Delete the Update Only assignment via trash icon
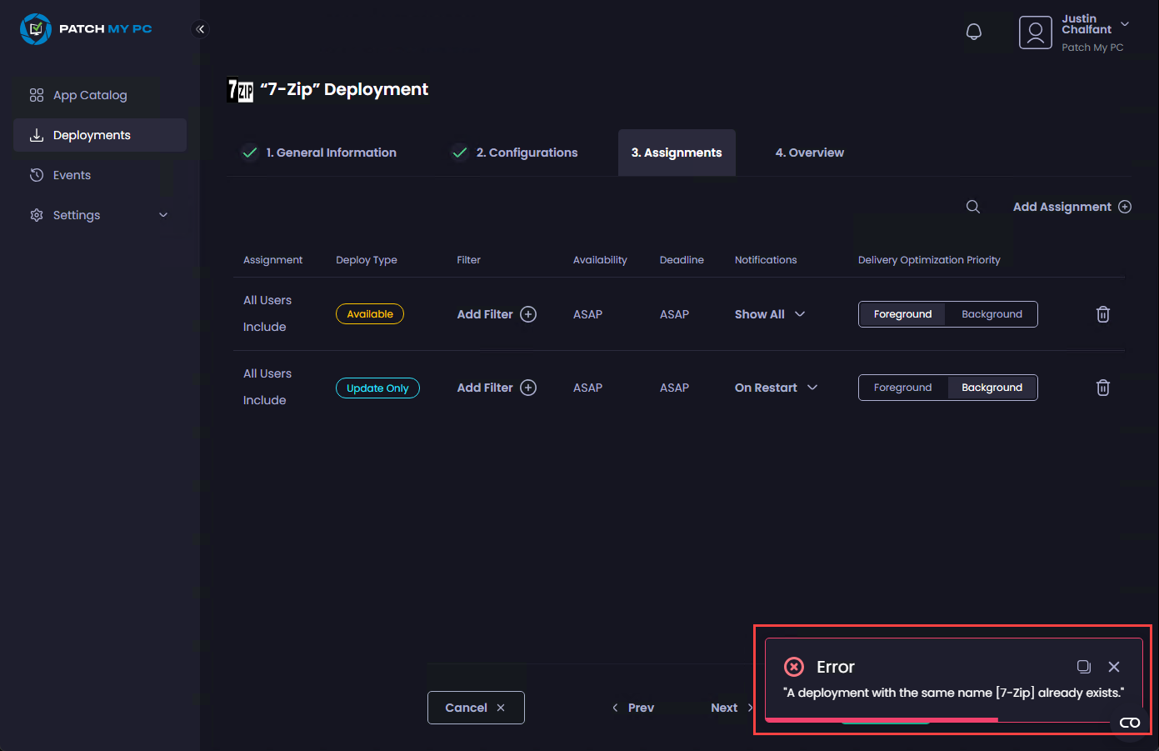1159x751 pixels. (1102, 388)
